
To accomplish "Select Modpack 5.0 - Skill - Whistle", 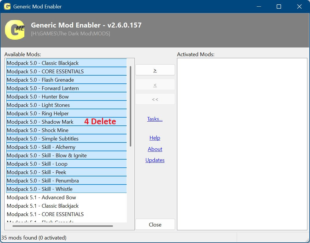I will pyautogui.click(x=66, y=189).
